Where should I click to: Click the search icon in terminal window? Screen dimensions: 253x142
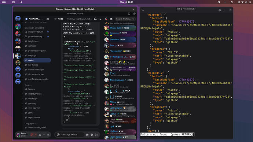[143, 10]
